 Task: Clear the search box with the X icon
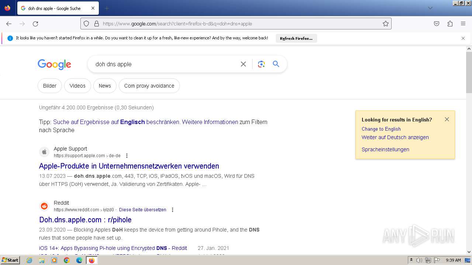243,64
